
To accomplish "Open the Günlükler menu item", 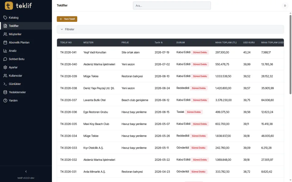I will (26, 84).
